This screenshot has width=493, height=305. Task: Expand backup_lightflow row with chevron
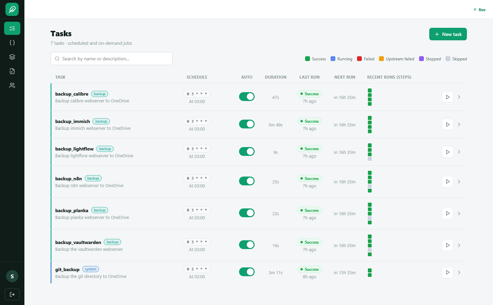(x=459, y=152)
